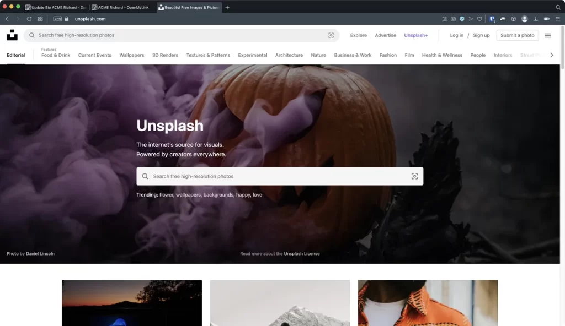Open the Food & Drink category
The height and width of the screenshot is (326, 565).
(x=56, y=55)
